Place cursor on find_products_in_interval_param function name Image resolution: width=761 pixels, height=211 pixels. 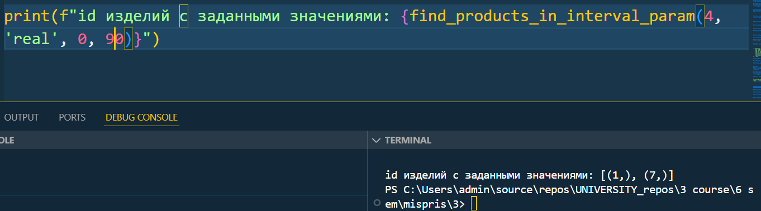tap(553, 18)
